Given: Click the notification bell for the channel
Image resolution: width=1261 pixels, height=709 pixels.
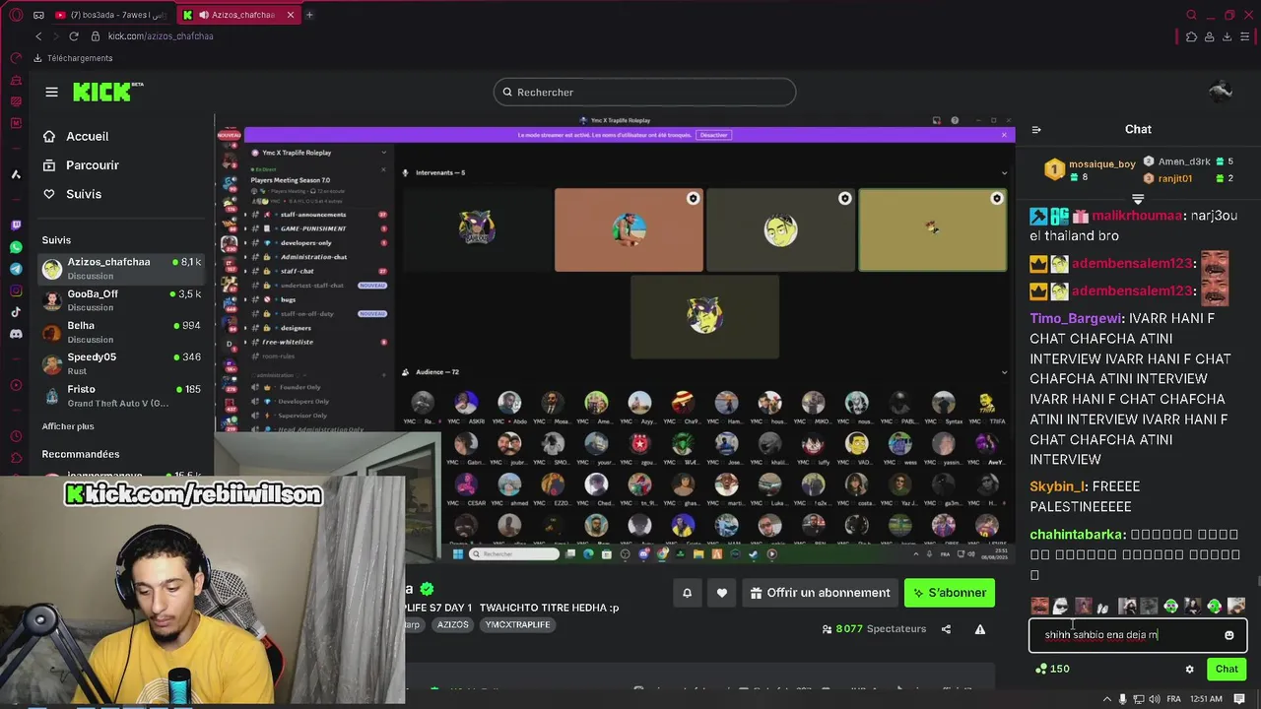Looking at the screenshot, I should (x=687, y=593).
